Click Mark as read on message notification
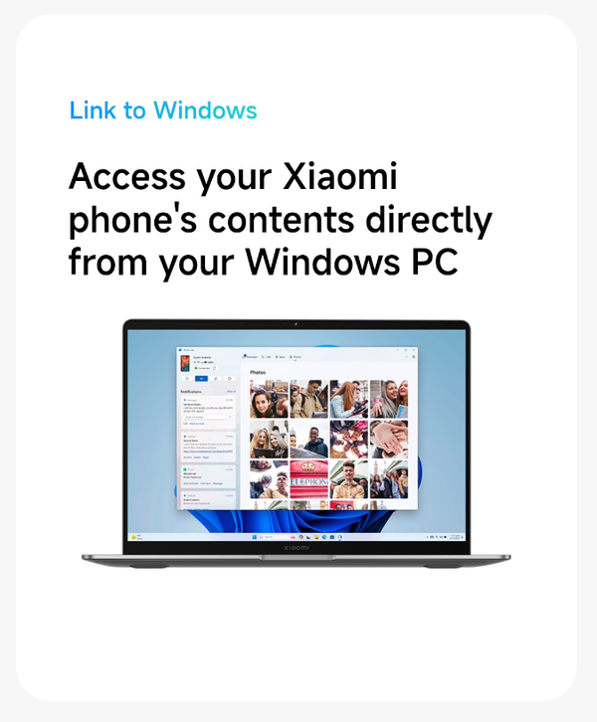This screenshot has height=722, width=597. pyautogui.click(x=197, y=424)
